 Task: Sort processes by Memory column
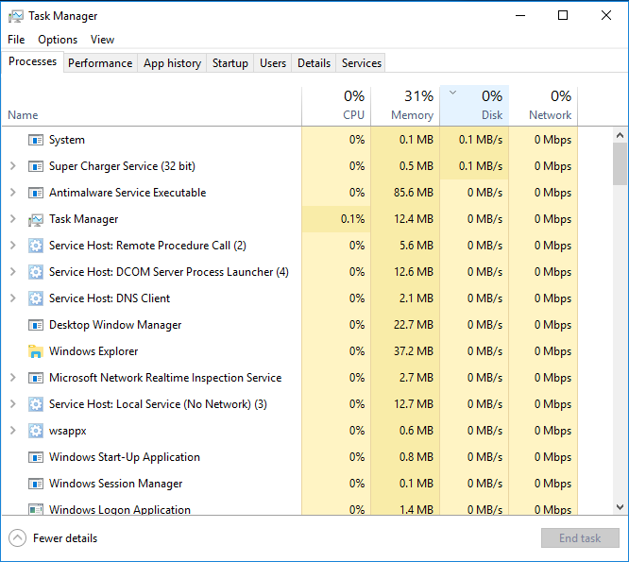point(406,105)
